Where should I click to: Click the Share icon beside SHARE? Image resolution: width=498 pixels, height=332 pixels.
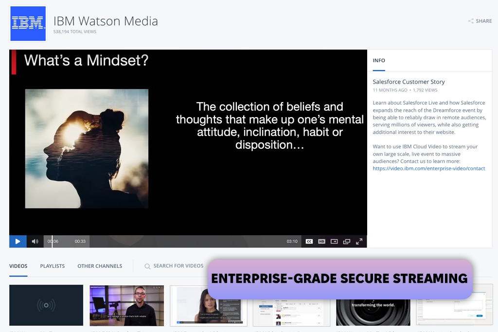(471, 21)
